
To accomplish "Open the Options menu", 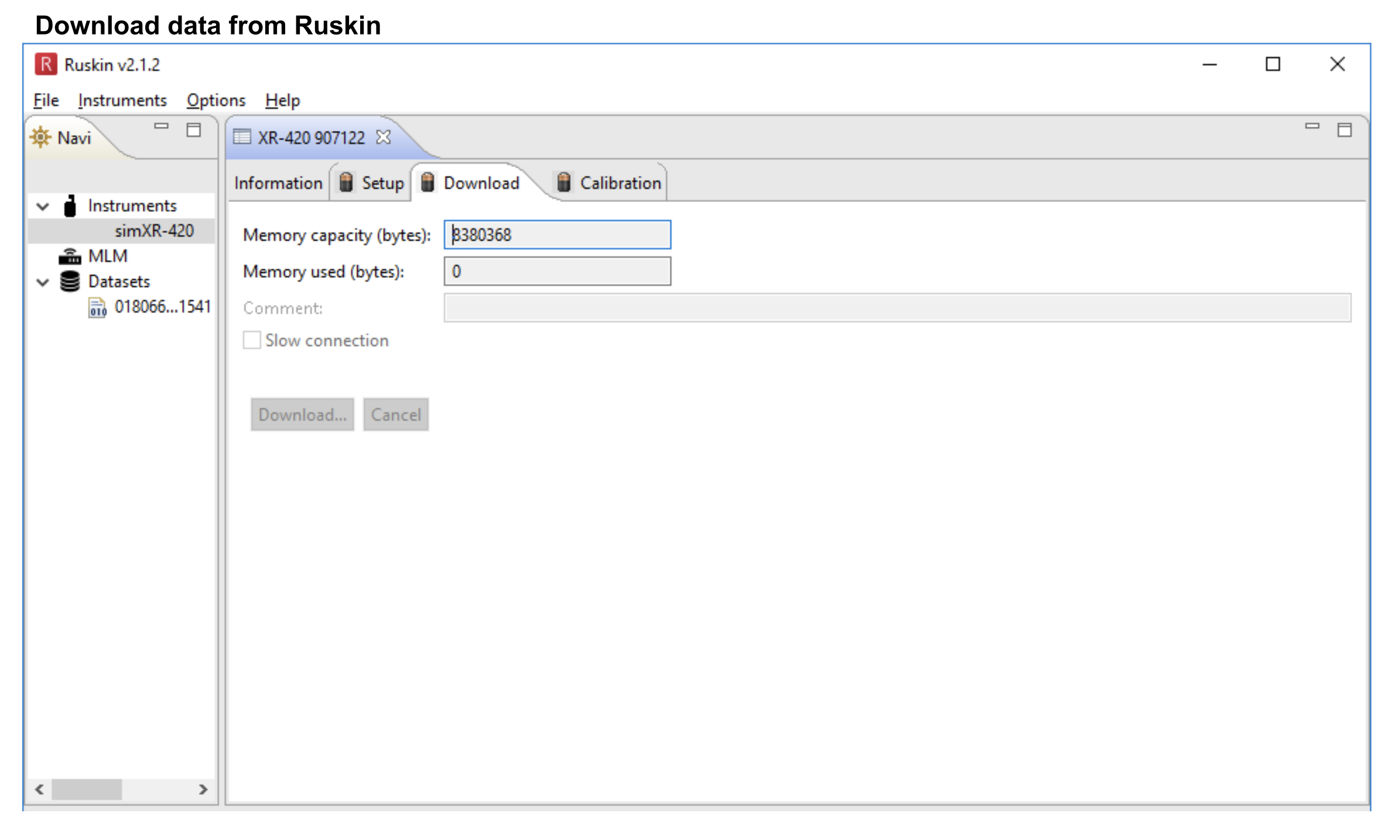I will tap(216, 101).
